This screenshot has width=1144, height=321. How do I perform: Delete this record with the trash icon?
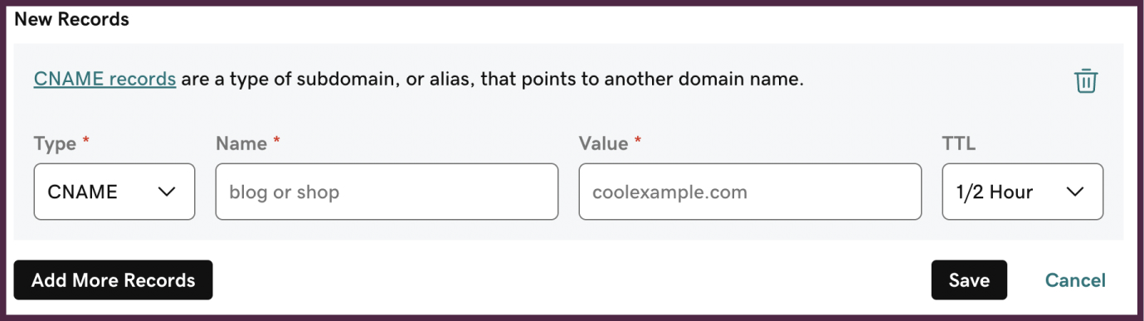point(1086,80)
